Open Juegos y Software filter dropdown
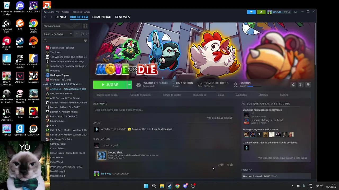 (58, 34)
